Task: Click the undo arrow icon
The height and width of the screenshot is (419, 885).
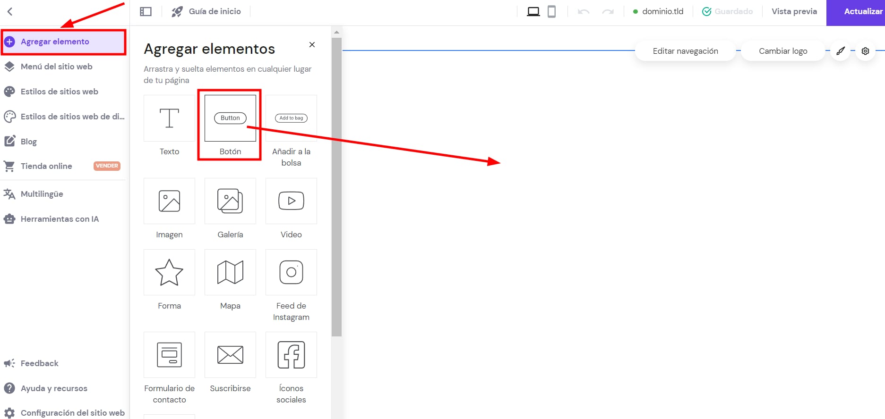Action: pyautogui.click(x=583, y=11)
